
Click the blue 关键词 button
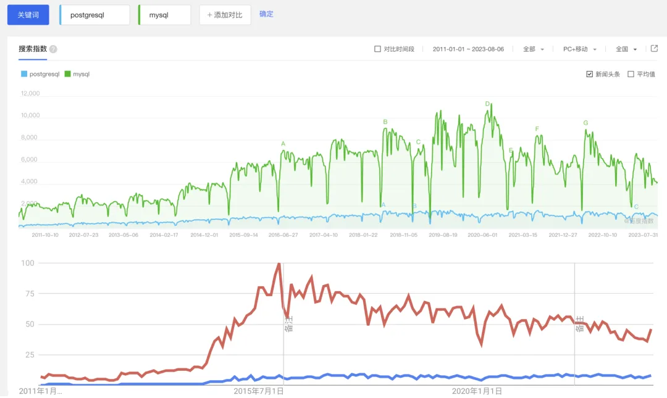click(x=28, y=15)
